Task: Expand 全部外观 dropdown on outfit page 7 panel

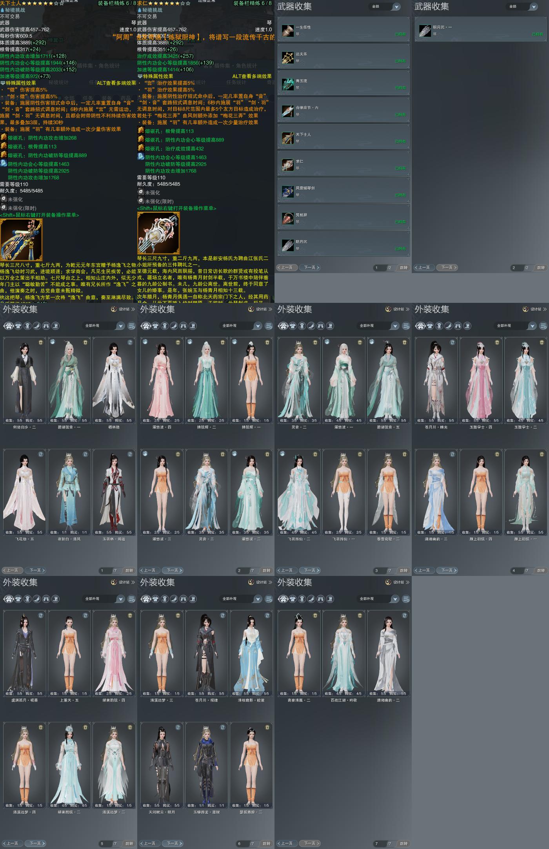Action: point(378,599)
